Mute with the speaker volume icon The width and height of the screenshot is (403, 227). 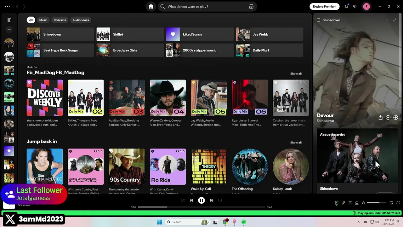tap(363, 203)
